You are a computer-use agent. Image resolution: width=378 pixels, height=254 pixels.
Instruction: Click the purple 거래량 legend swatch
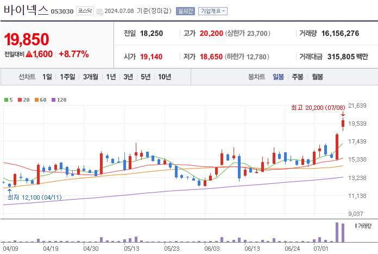pyautogui.click(x=356, y=226)
